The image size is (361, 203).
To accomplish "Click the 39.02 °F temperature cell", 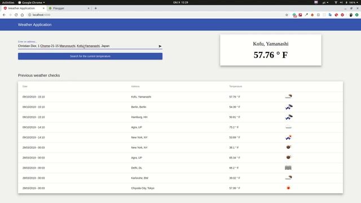I will point(235,178).
